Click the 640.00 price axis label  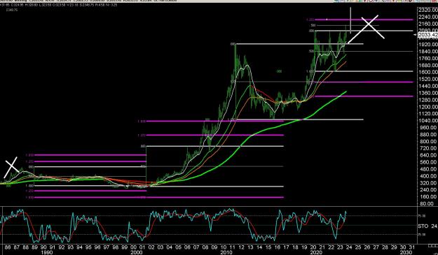point(429,155)
